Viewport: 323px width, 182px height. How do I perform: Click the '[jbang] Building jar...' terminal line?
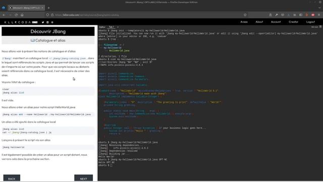(x=114, y=154)
